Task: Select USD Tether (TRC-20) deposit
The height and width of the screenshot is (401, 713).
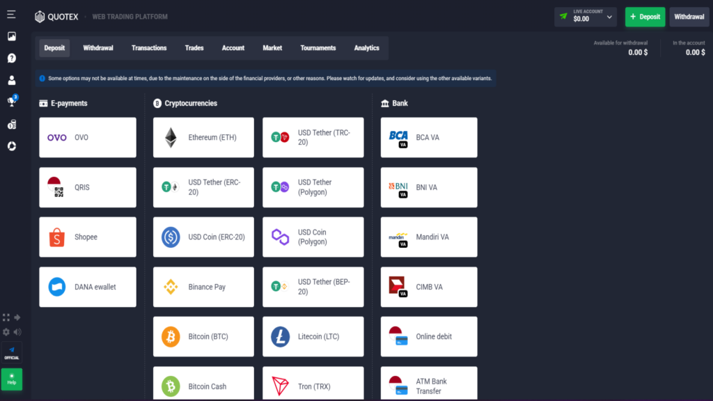Action: tap(313, 137)
